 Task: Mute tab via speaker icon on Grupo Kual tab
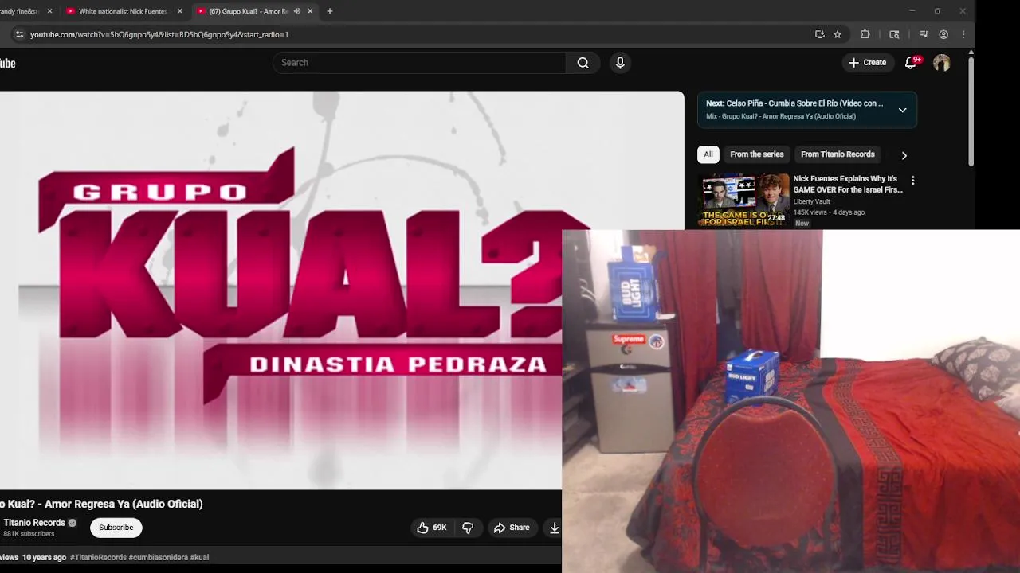(296, 11)
